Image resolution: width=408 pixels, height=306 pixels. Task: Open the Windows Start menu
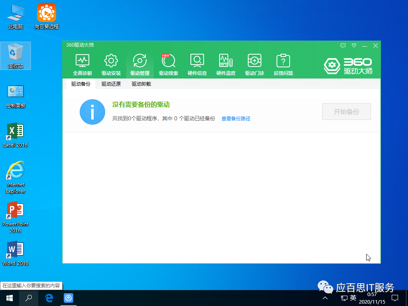[10, 298]
